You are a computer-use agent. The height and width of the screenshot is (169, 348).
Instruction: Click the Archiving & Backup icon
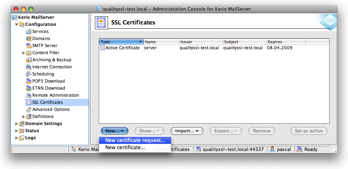coord(29,60)
